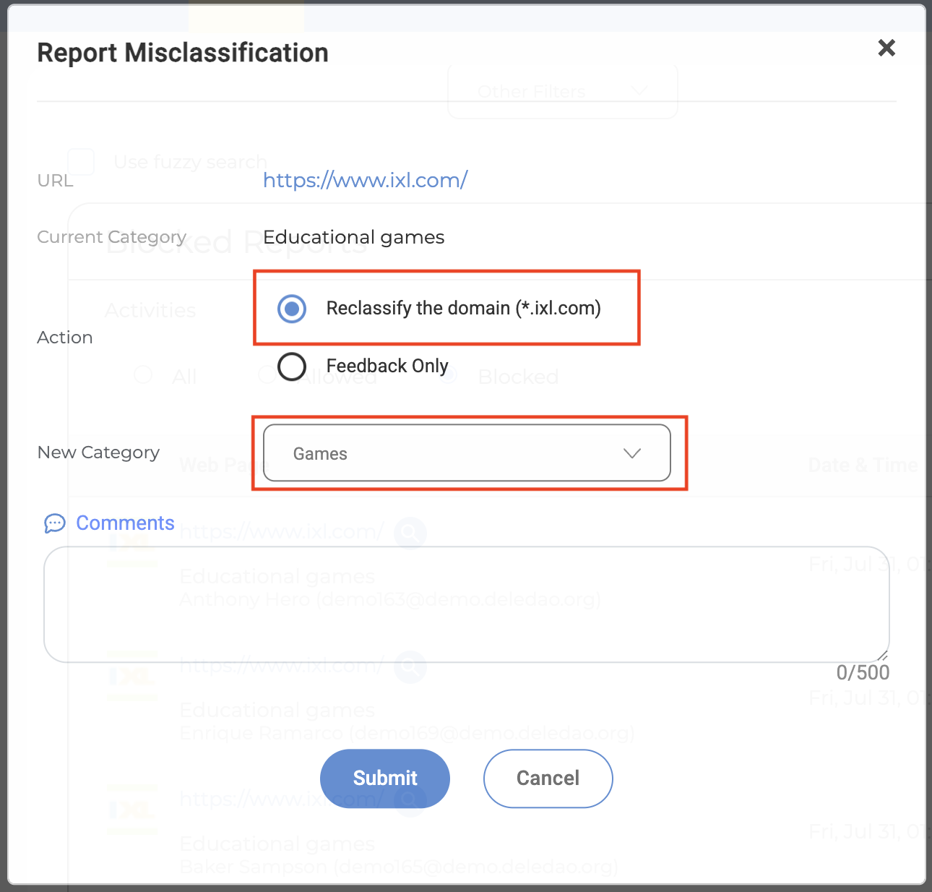
Task: Cancel the misclassification report
Action: [548, 779]
